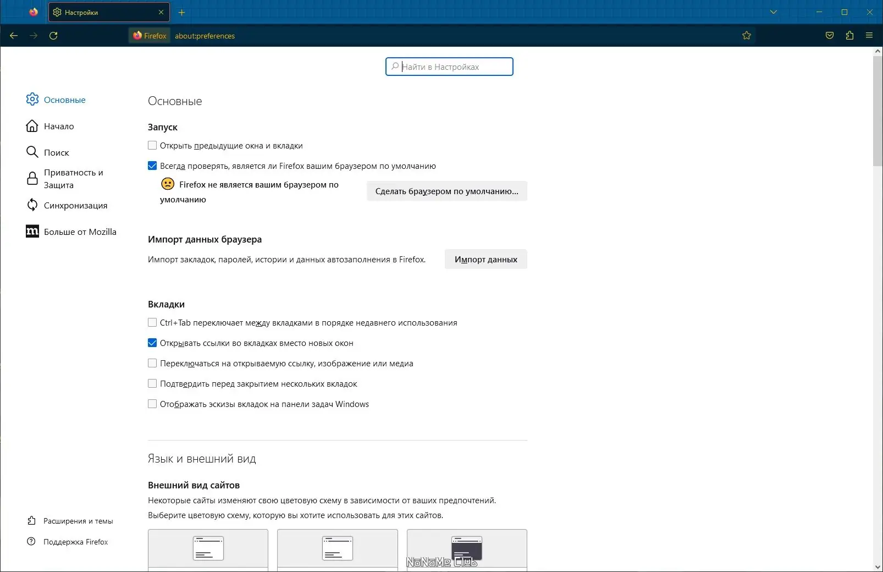The width and height of the screenshot is (883, 572).
Task: Select the dark website appearance thumbnail
Action: 467,549
